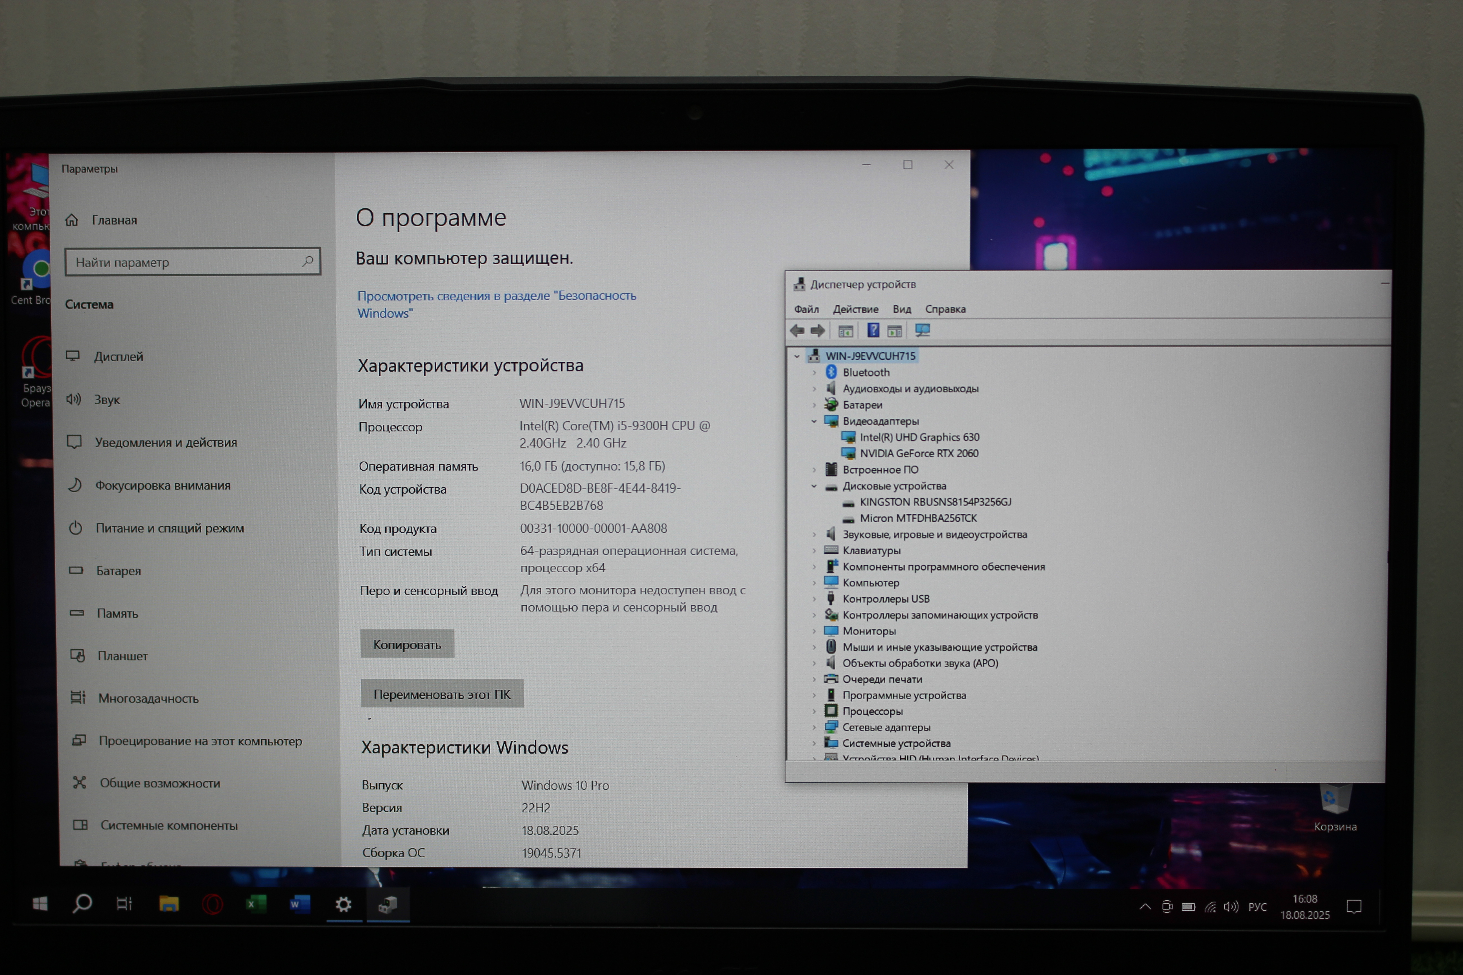
Task: Click the volume icon in system tray
Action: 1230,907
